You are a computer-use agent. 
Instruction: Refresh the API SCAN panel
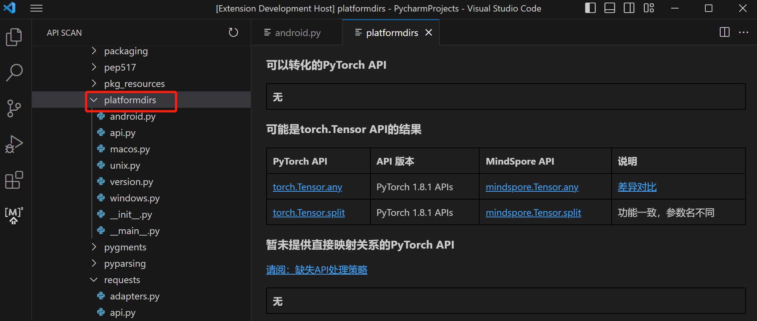[x=233, y=33]
